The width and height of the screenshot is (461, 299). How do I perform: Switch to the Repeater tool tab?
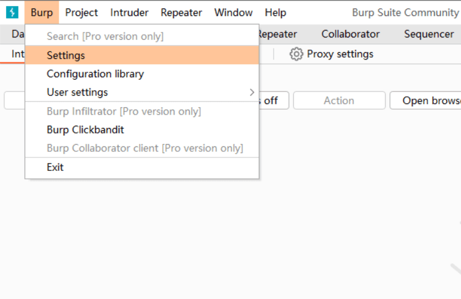pyautogui.click(x=279, y=34)
